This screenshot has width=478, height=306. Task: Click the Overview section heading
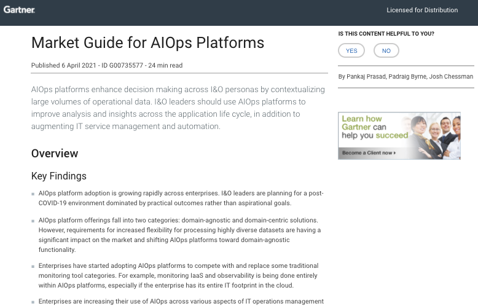click(55, 153)
